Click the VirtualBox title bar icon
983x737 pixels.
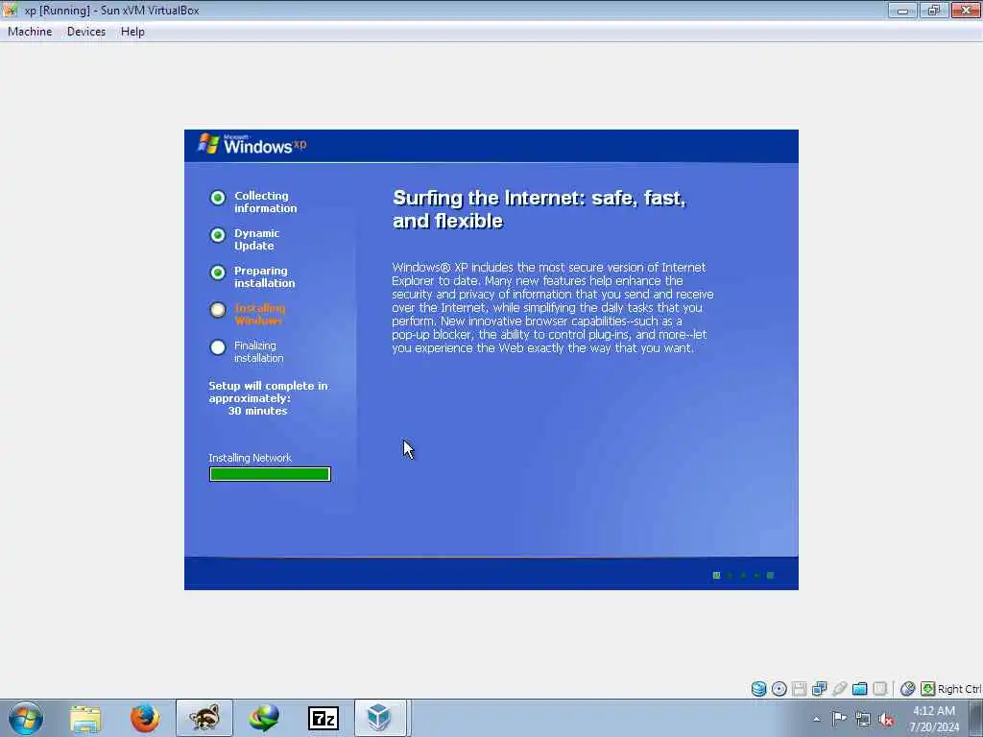pos(10,10)
